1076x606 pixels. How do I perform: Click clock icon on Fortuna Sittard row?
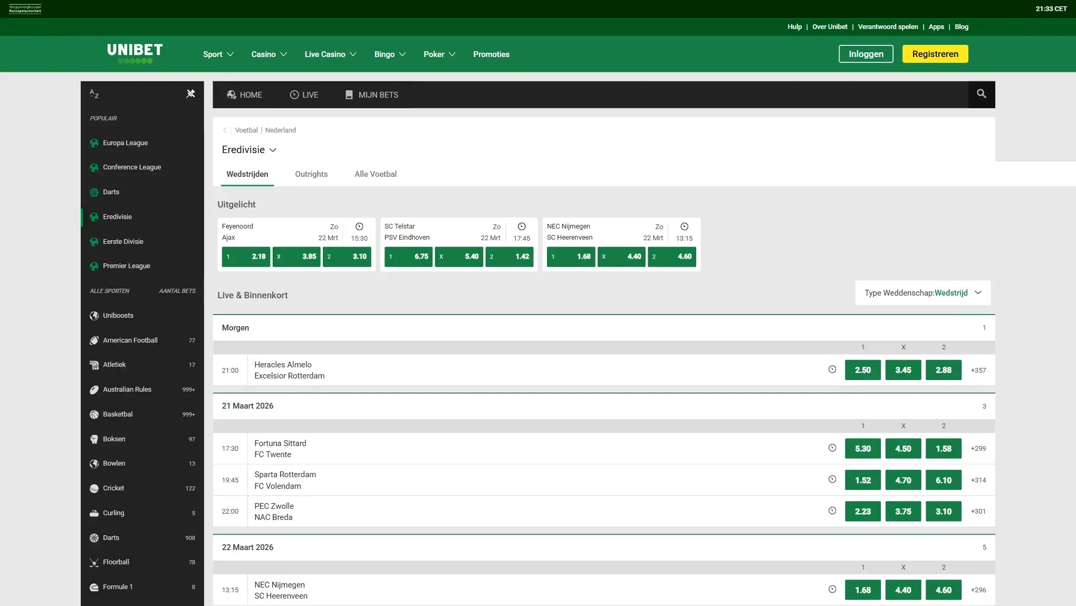pos(832,448)
